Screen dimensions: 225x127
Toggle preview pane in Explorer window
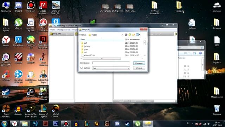[194, 53]
